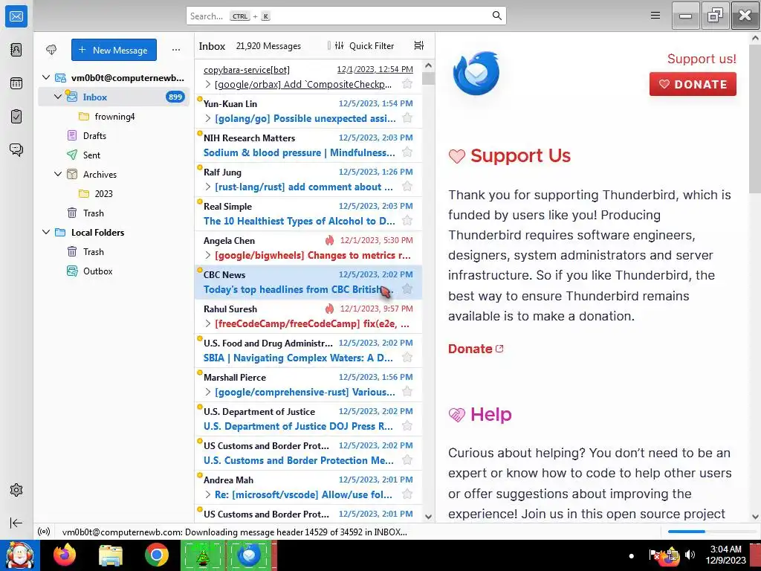Collapse the spaces toolbar
The width and height of the screenshot is (761, 571).
[x=16, y=523]
